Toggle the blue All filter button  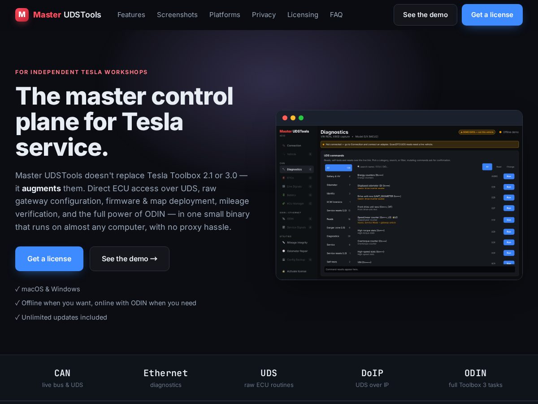pyautogui.click(x=487, y=167)
